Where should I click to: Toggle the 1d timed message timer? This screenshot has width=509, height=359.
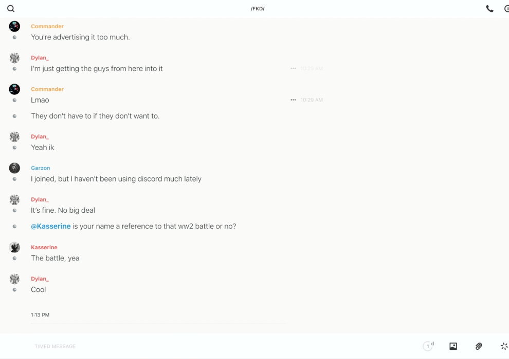coord(428,346)
